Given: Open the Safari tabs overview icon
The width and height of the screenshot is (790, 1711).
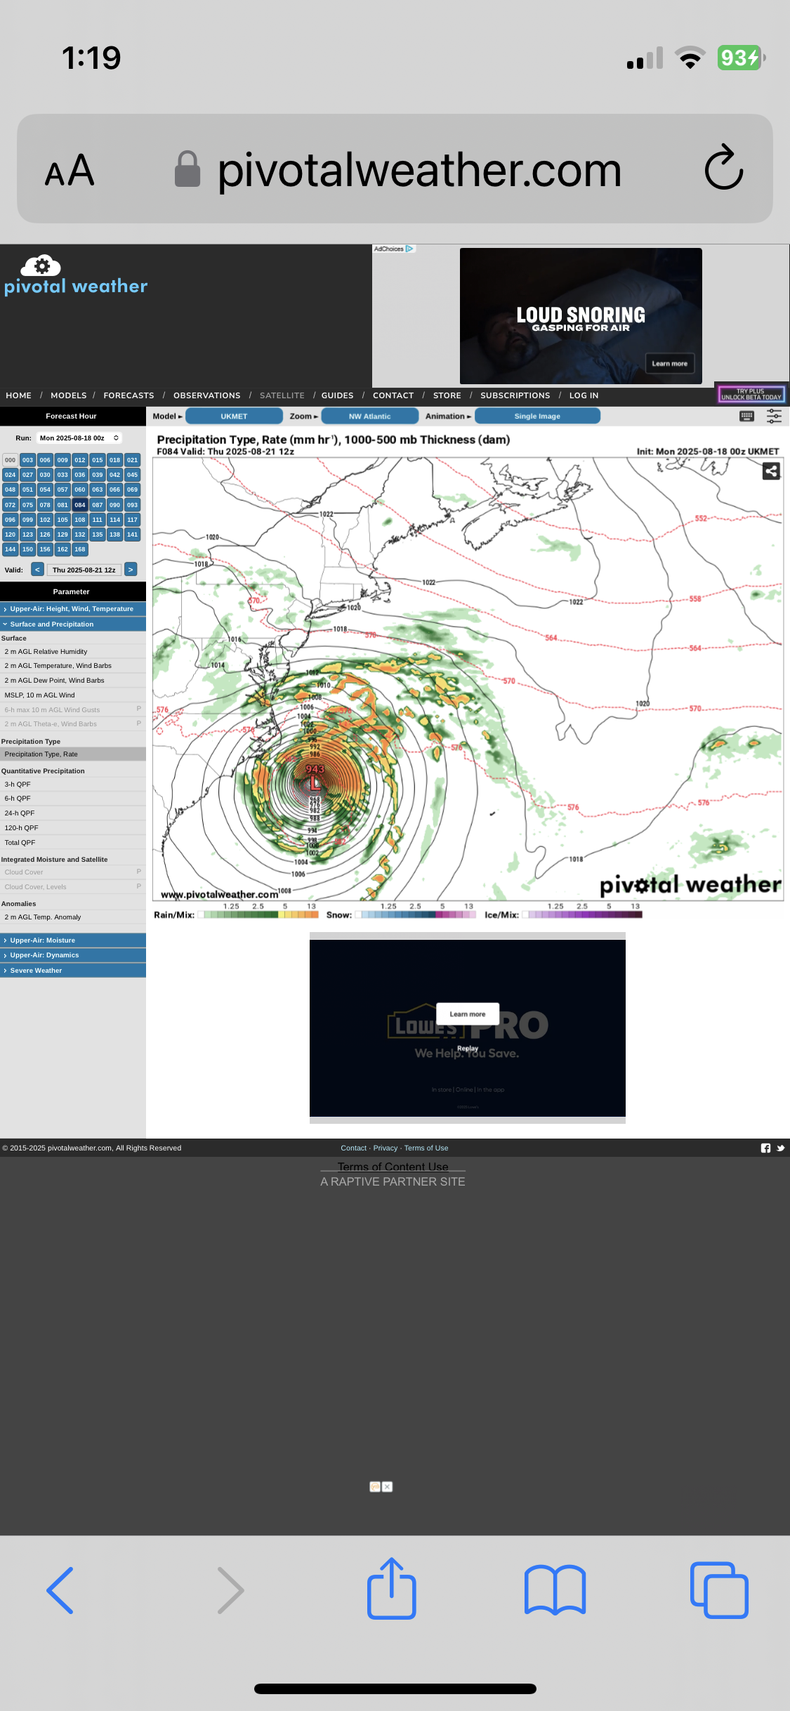Looking at the screenshot, I should (719, 1590).
